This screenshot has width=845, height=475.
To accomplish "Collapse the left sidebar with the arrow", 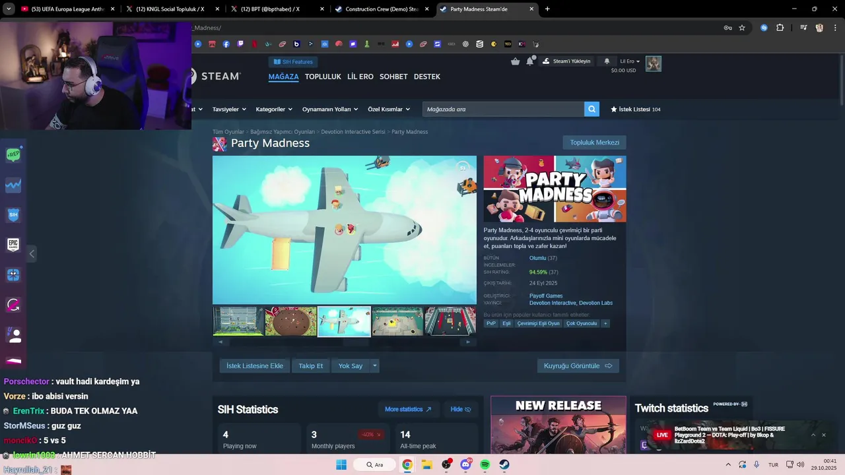I will tap(32, 253).
